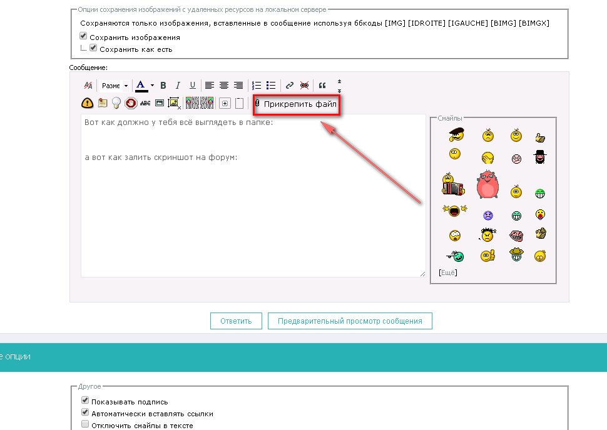Enable 'Отключить смайлы в тексте' option
Screen dimensions: 607x430
click(85, 425)
